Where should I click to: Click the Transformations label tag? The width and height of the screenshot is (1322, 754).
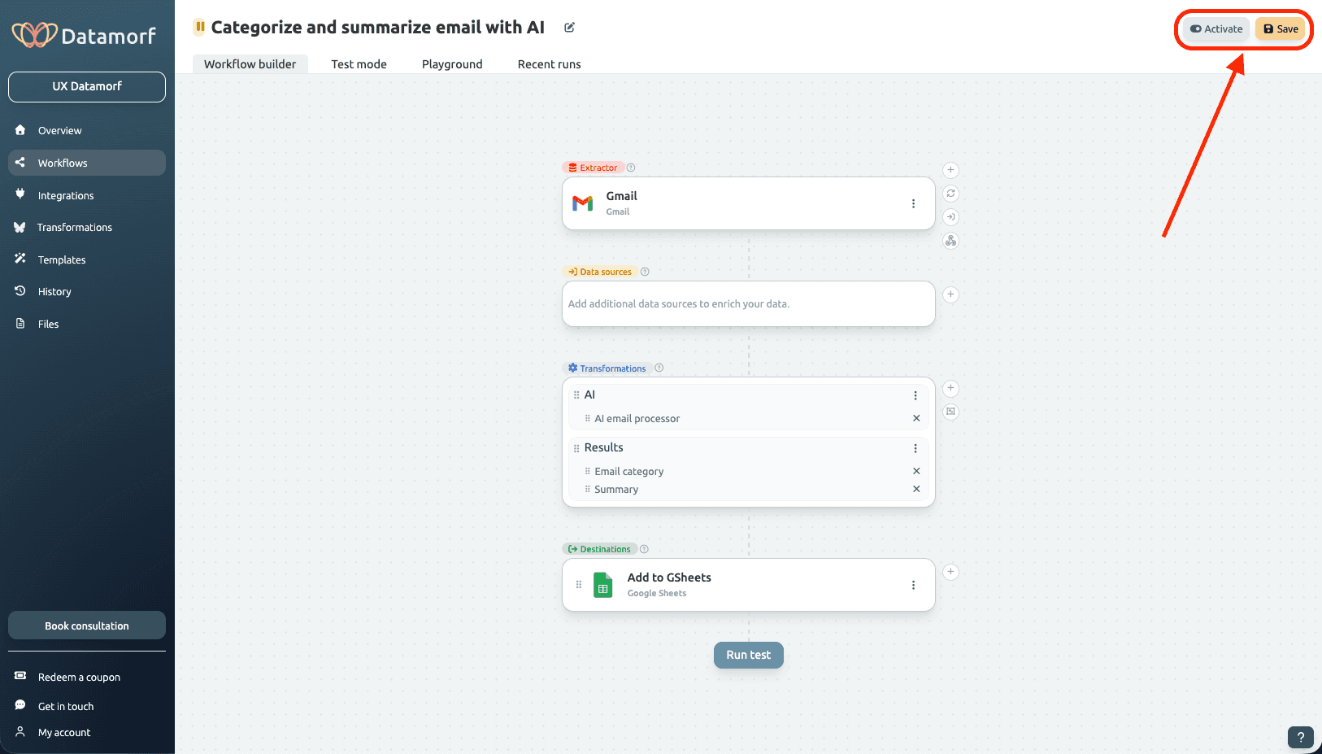[x=607, y=368]
